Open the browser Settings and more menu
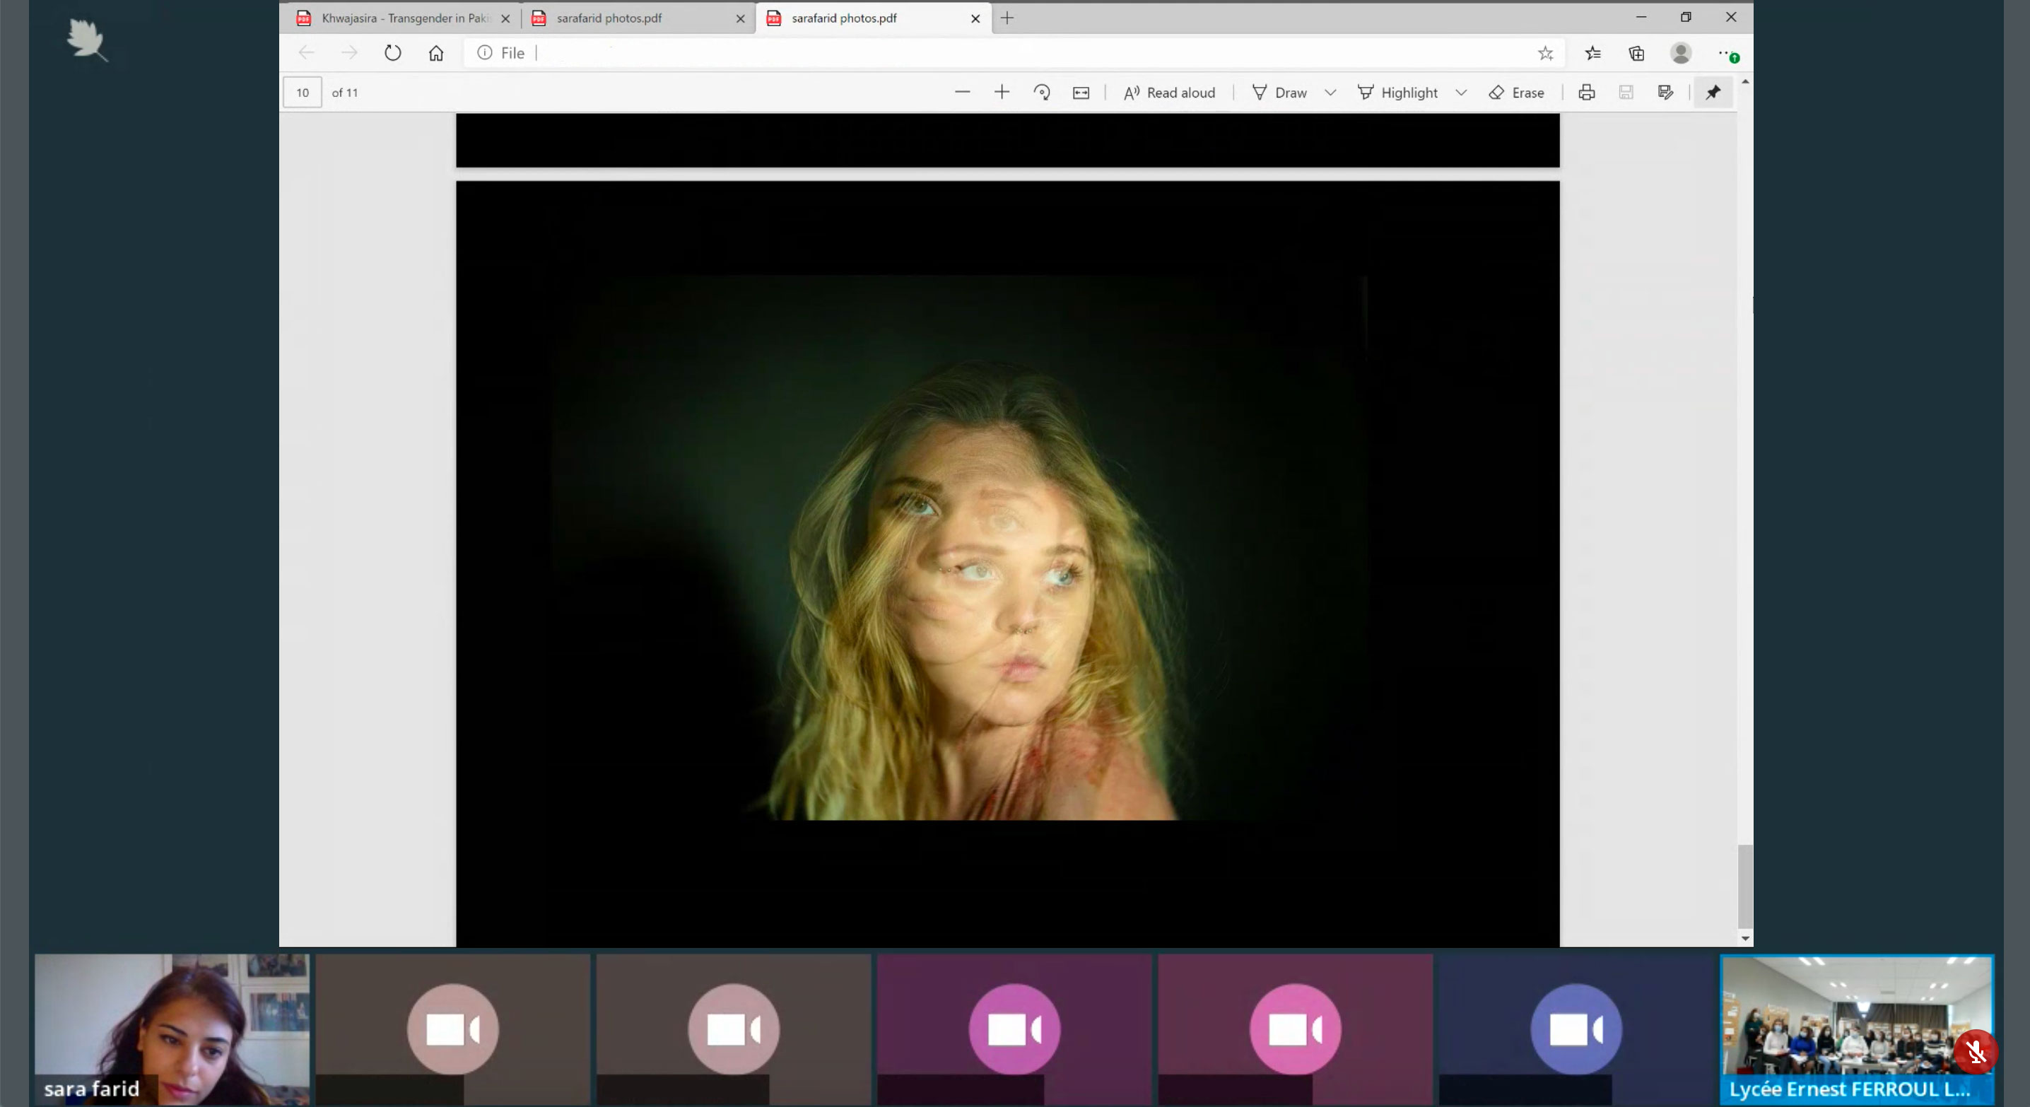 tap(1724, 53)
